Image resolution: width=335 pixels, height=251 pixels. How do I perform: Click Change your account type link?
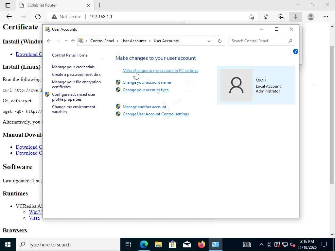point(146,90)
